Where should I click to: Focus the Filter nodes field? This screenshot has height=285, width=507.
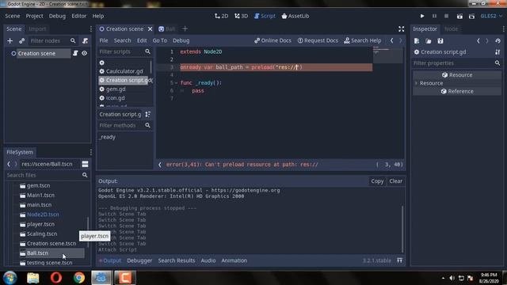(52, 40)
